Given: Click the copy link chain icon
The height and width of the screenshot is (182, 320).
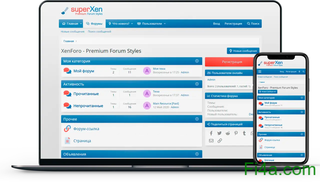Looking at the screenshot, I should click(x=220, y=141).
